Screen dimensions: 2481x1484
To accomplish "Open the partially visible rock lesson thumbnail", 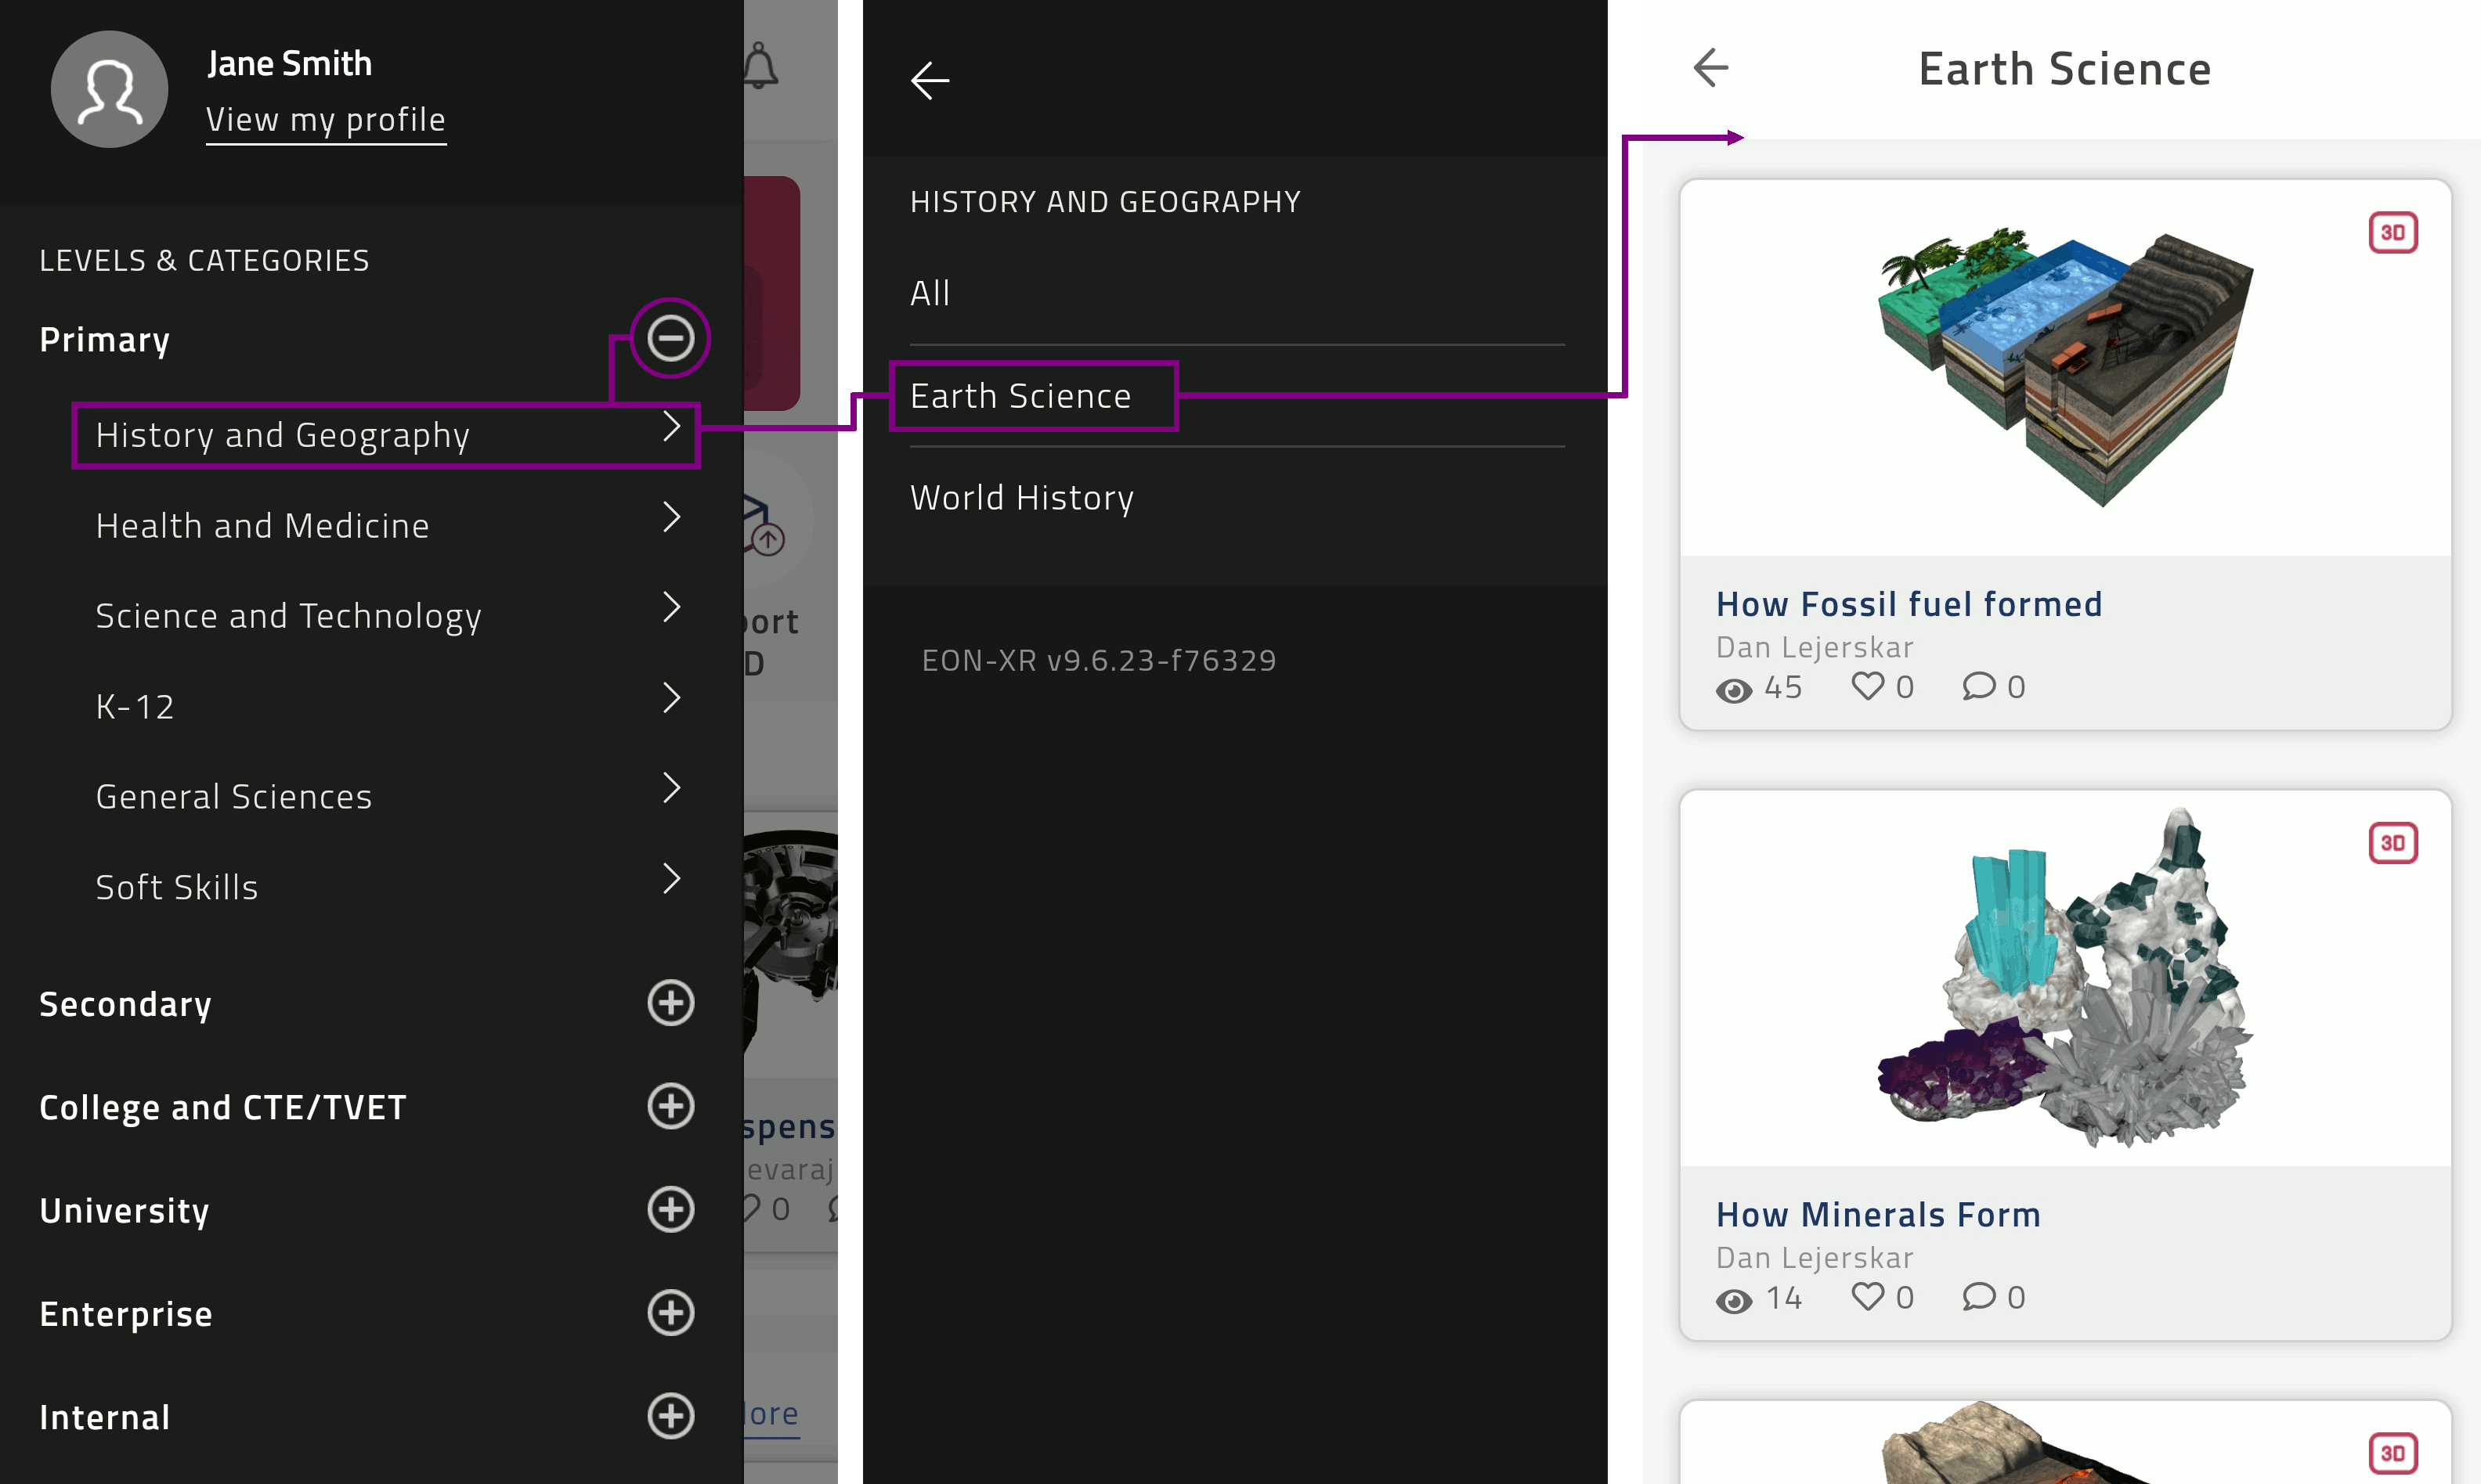I will [2065, 1443].
